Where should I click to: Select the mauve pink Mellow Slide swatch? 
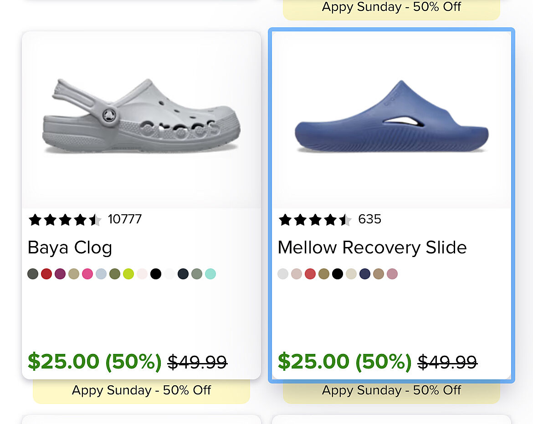(x=392, y=274)
